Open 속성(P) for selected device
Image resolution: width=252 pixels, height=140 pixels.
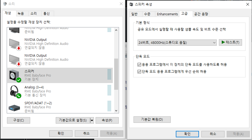click(107, 120)
